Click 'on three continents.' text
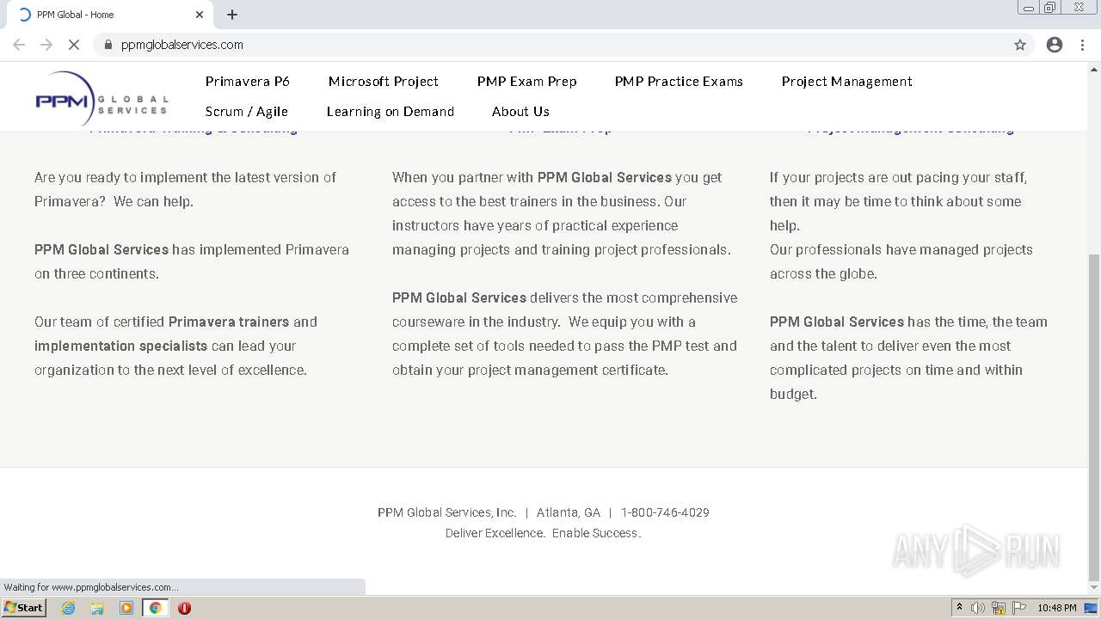The image size is (1101, 619). point(96,273)
